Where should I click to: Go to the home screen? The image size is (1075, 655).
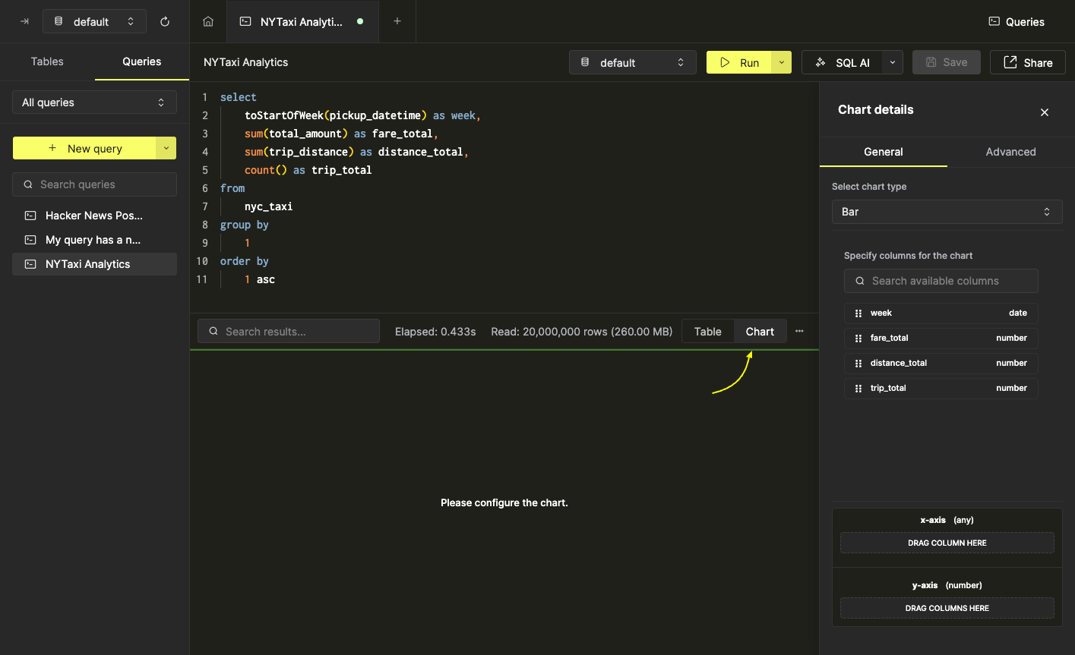pos(208,21)
